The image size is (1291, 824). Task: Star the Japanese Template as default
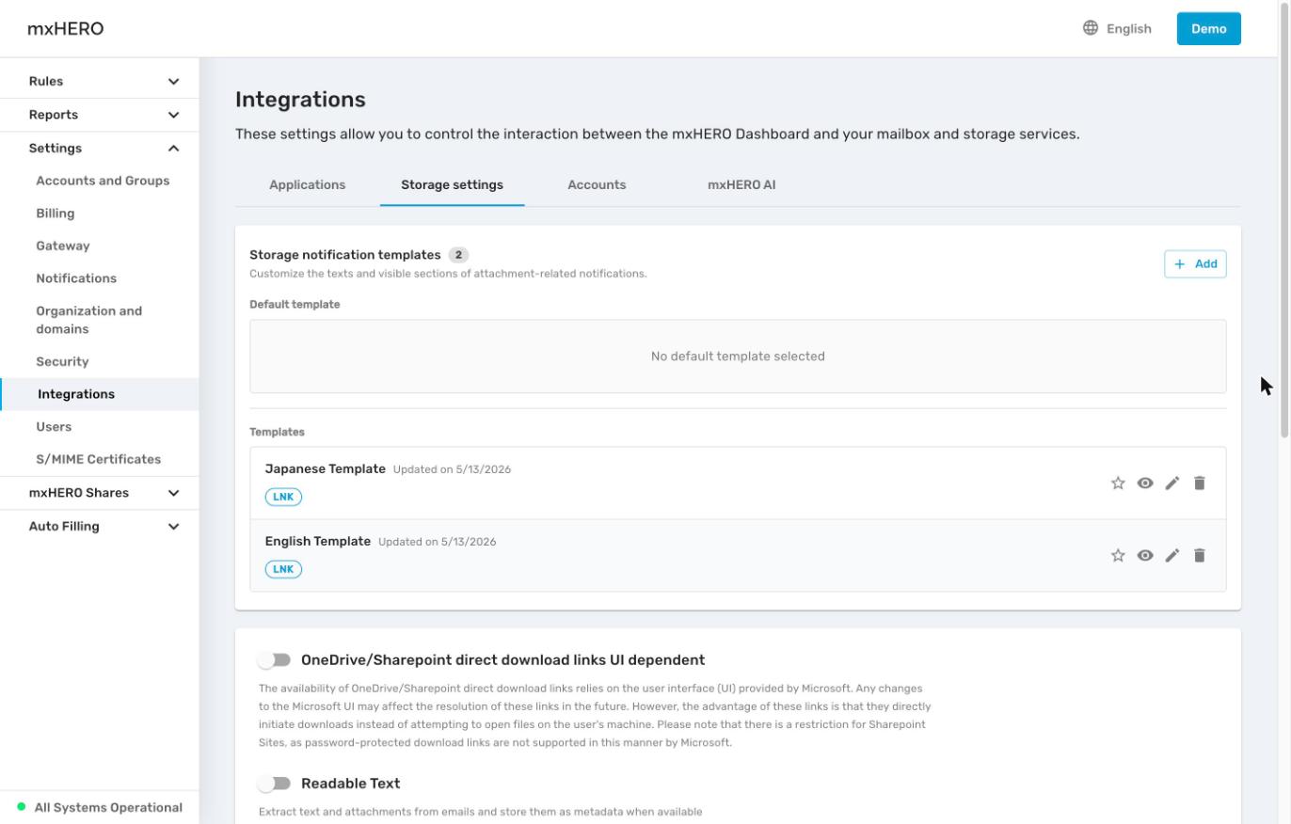1118,483
